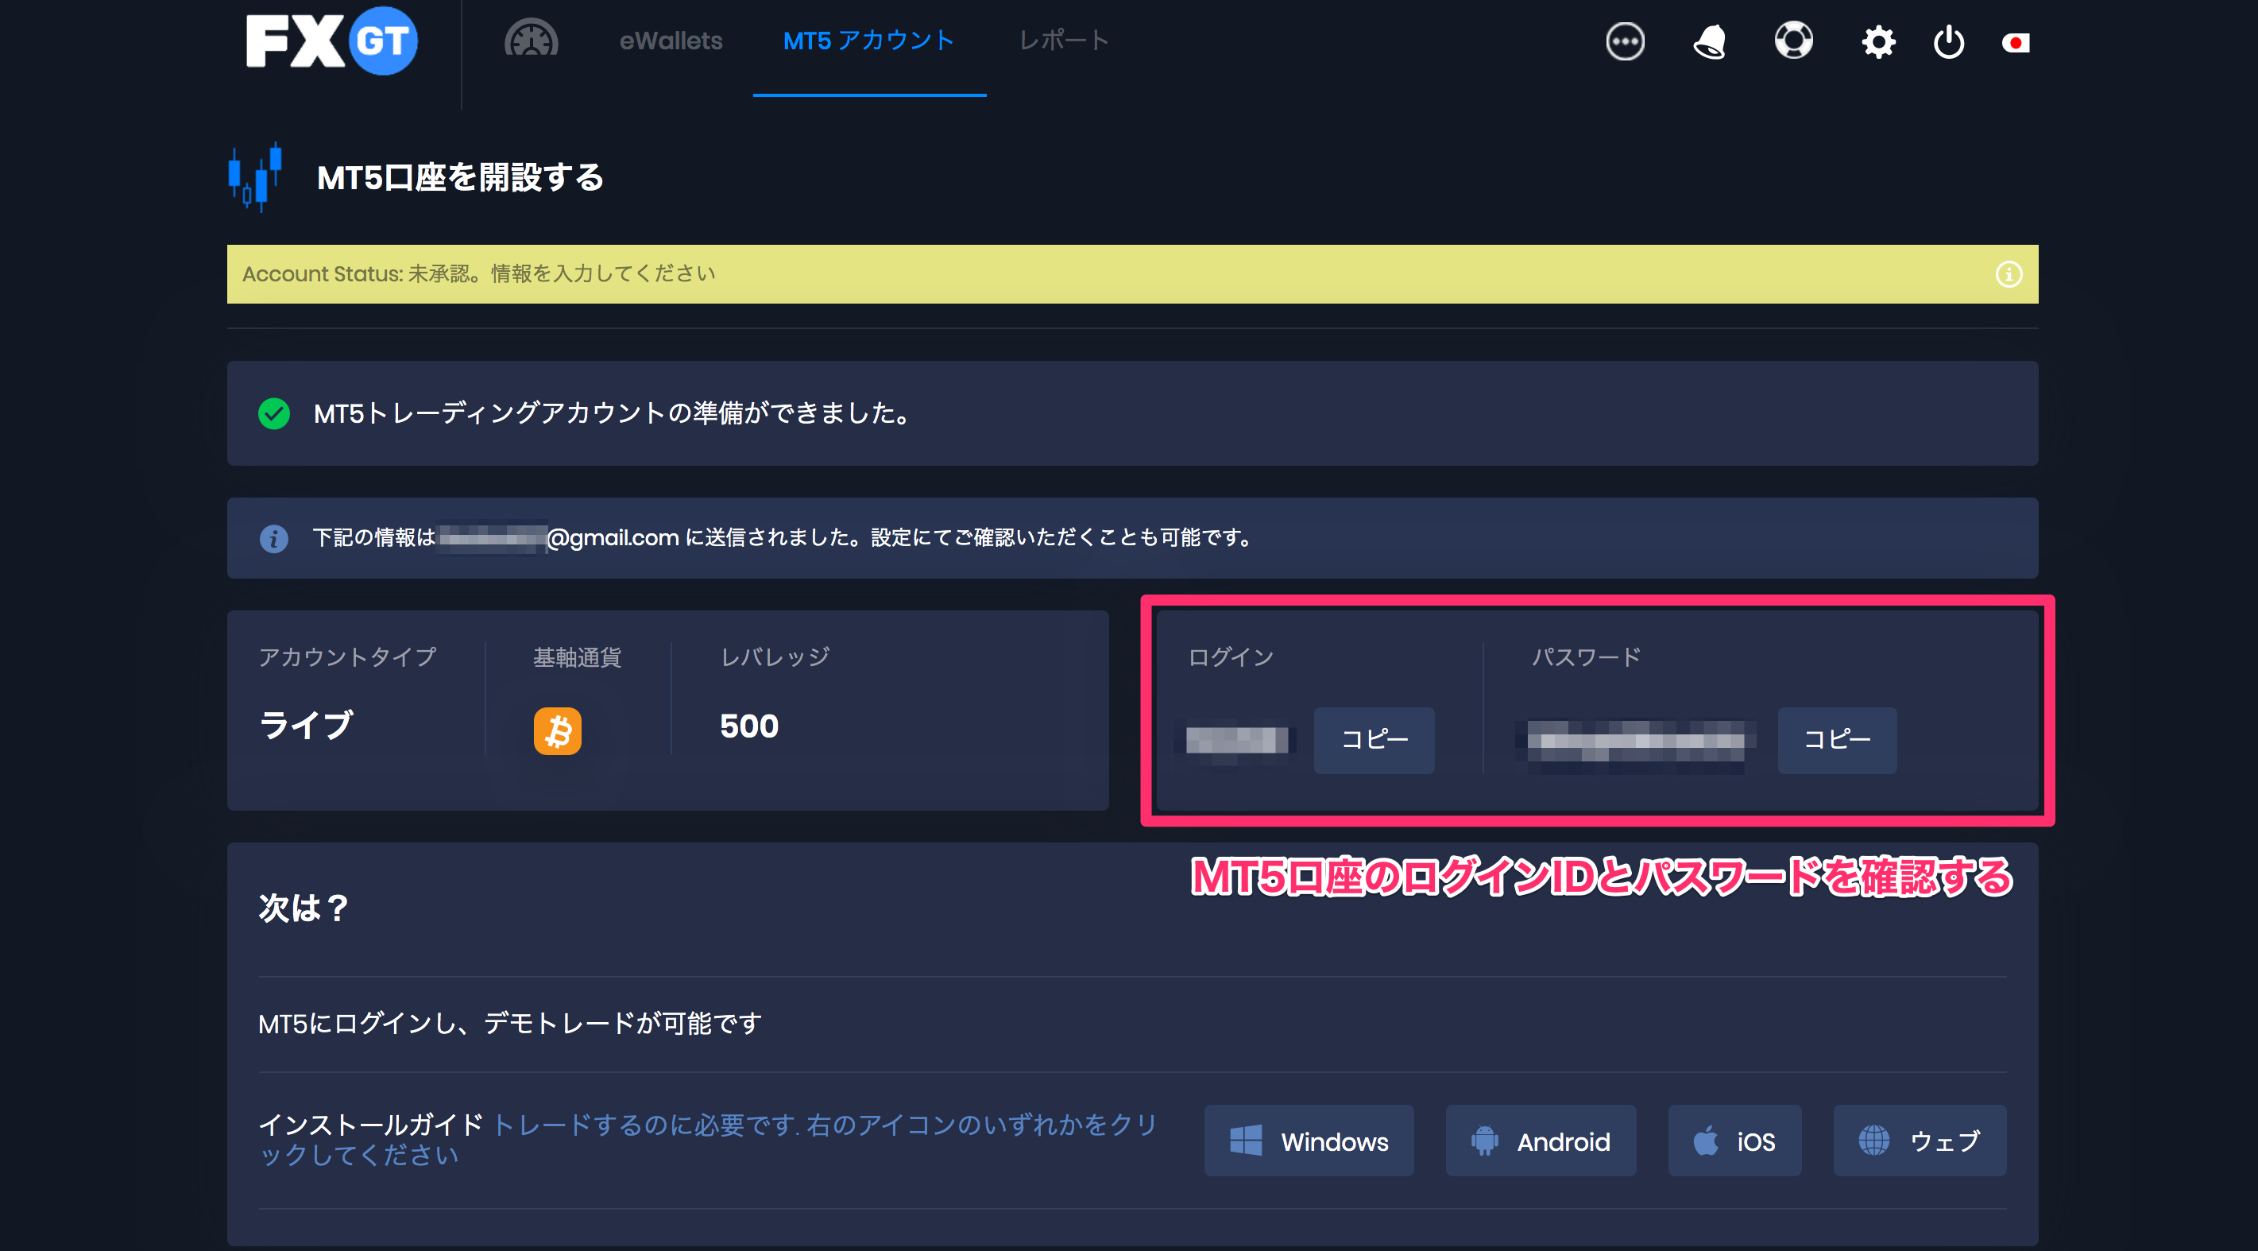The image size is (2258, 1251).
Task: Click the blurred password value
Action: (x=1636, y=740)
